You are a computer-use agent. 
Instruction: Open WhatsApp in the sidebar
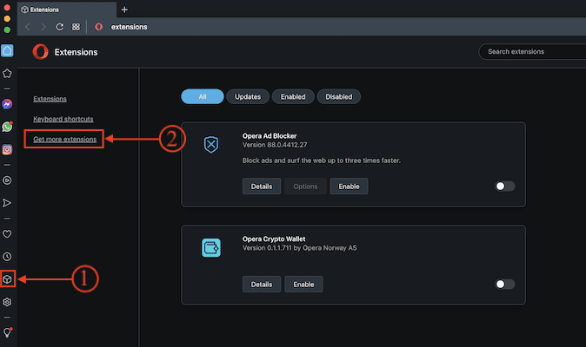(x=7, y=127)
